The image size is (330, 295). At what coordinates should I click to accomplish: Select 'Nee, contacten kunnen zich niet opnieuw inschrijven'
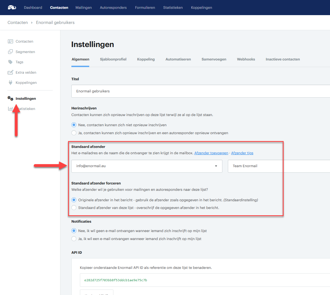(x=74, y=125)
